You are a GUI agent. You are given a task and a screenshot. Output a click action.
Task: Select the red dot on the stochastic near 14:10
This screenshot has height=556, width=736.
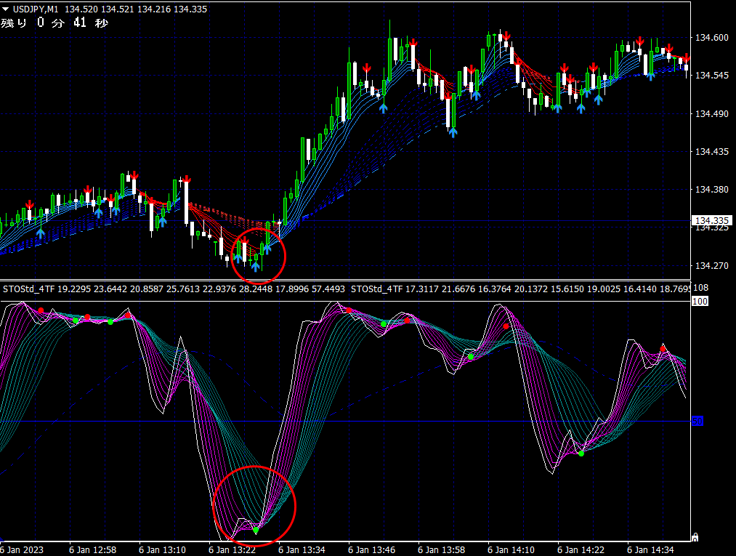click(x=506, y=326)
